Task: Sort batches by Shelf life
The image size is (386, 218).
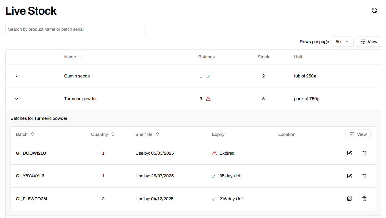Action: point(147,134)
